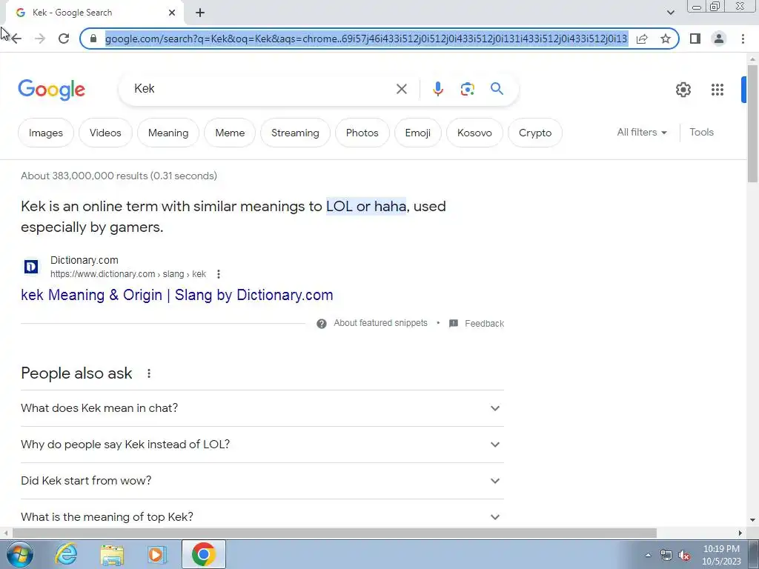Screen dimensions: 759x569
Task: Open a new tab with the plus button
Action: pyautogui.click(x=200, y=13)
